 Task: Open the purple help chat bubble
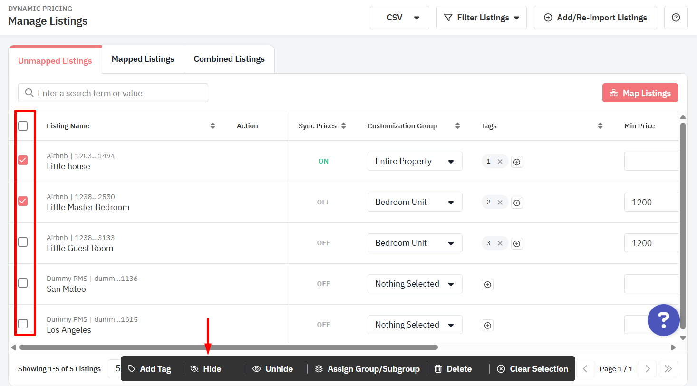(x=663, y=320)
